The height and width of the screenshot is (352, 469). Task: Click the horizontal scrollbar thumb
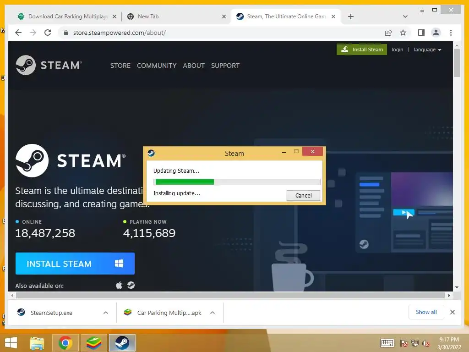click(x=230, y=296)
